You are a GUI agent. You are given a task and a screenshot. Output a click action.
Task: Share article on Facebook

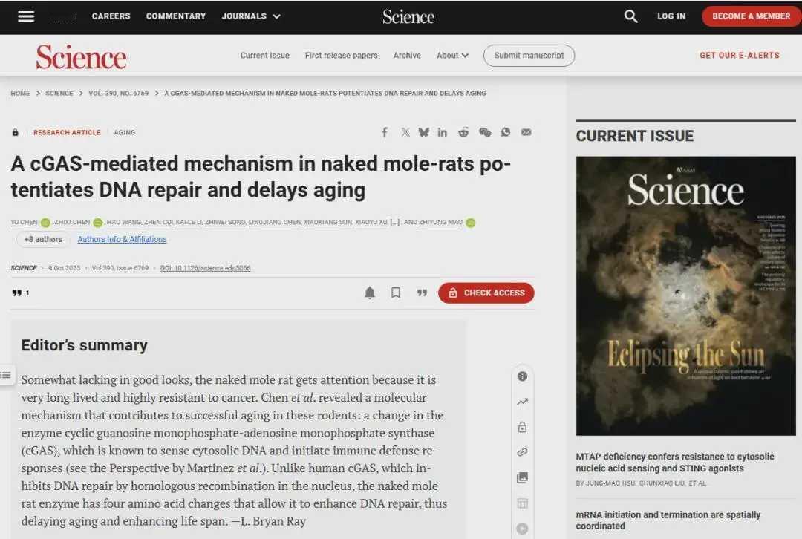pos(385,132)
